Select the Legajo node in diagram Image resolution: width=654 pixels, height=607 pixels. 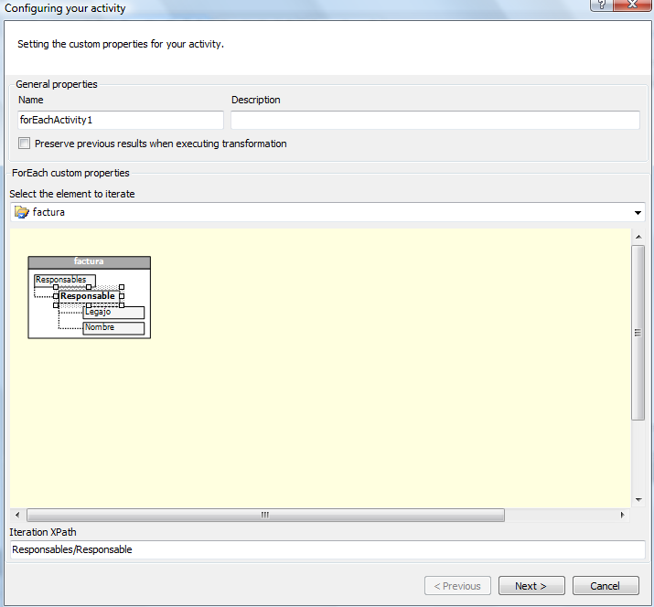tap(113, 313)
